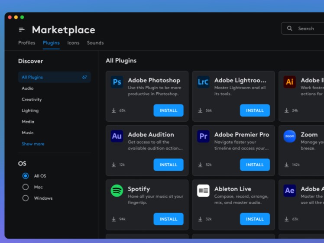
Task: Expand categories with Show more
Action: point(33,144)
